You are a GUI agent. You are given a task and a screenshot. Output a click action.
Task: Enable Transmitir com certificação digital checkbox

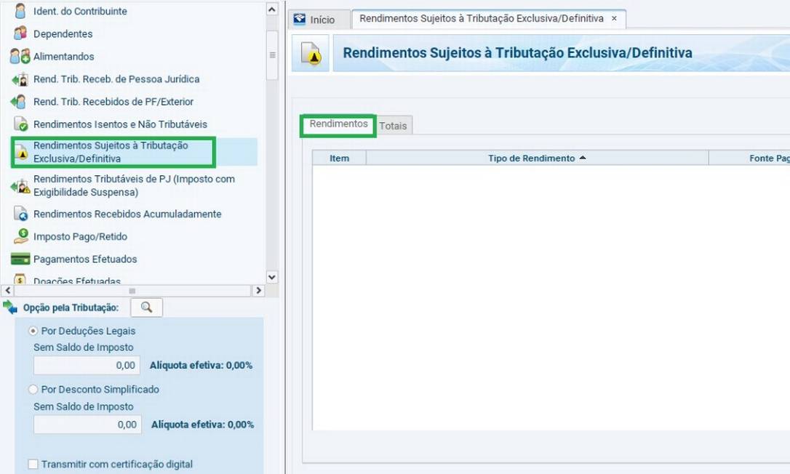[33, 464]
